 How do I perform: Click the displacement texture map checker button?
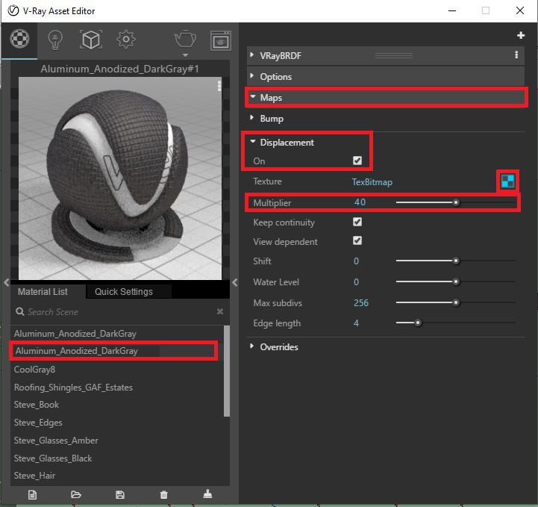coord(508,181)
